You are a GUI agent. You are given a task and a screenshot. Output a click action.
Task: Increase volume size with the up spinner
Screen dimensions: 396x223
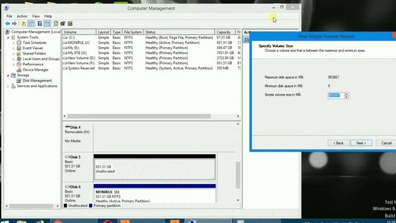click(x=346, y=94)
